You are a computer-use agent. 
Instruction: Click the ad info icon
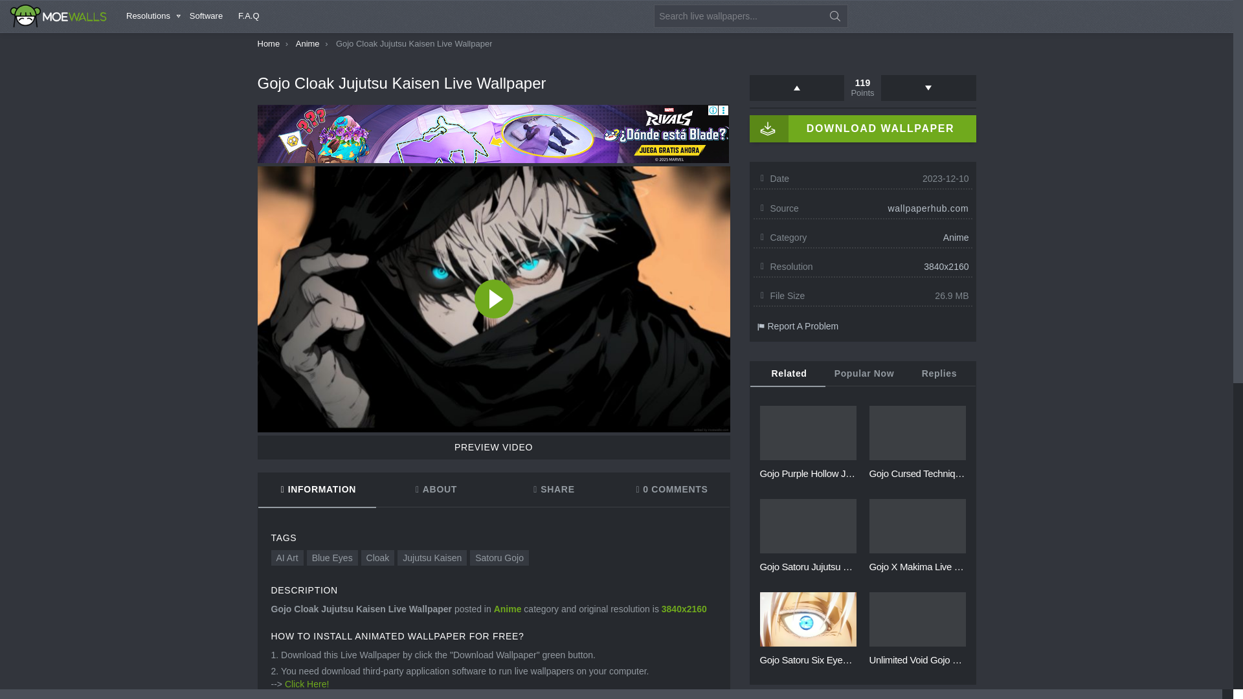coord(713,111)
